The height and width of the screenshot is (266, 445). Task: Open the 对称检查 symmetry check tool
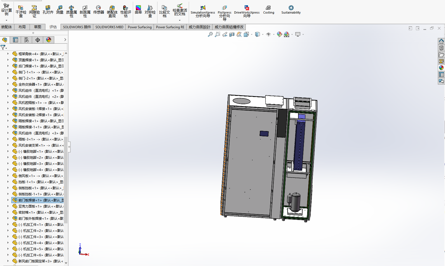[150, 11]
